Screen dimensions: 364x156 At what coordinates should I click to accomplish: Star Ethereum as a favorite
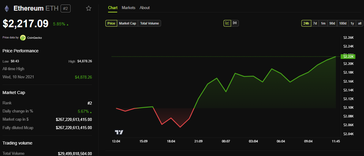89,8
